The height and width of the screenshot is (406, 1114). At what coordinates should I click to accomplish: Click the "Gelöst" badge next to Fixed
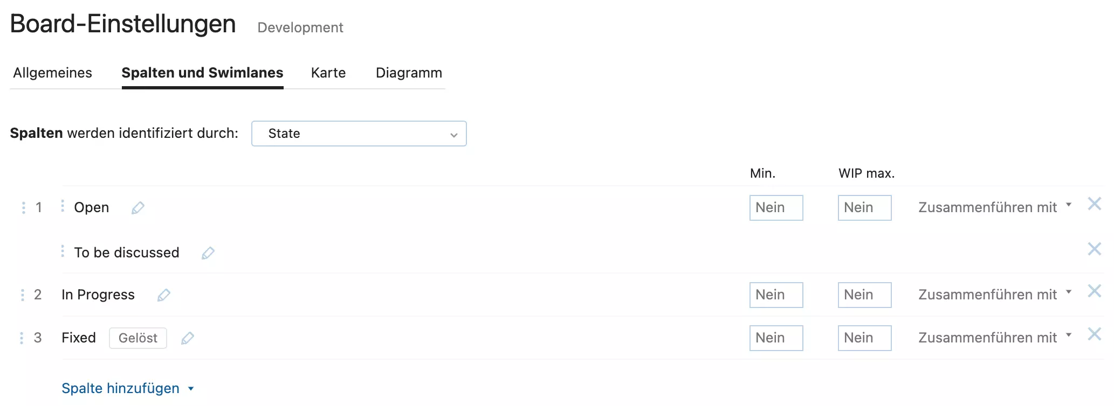[137, 338]
